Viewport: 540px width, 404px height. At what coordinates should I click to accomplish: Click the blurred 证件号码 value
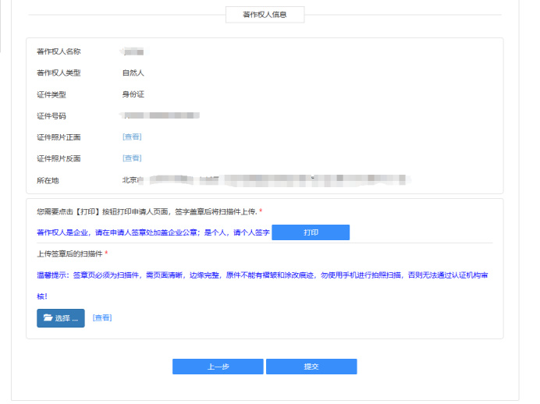[x=160, y=115]
